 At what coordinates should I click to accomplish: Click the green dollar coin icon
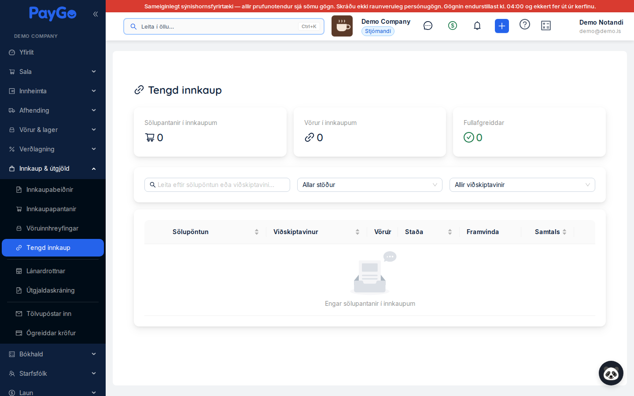click(x=453, y=26)
